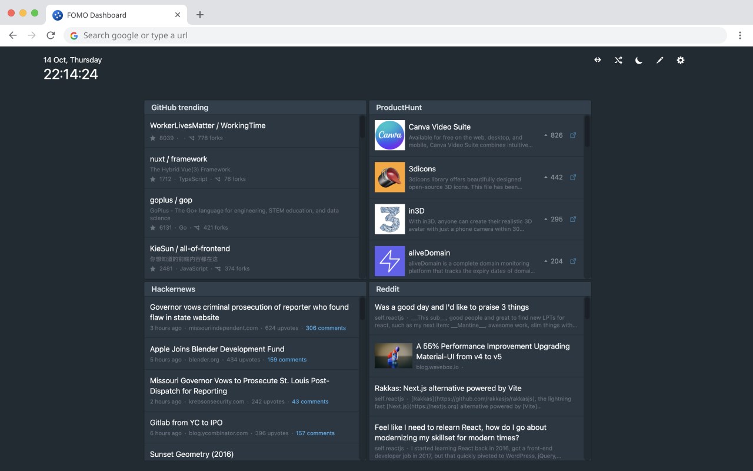The width and height of the screenshot is (753, 471).
Task: Click the aliveDomain lightning thumbnail
Action: click(389, 261)
